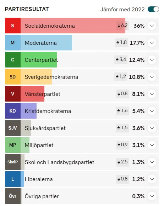Open the Miljöpartiet party name row
164x206 pixels.
[x=82, y=145]
